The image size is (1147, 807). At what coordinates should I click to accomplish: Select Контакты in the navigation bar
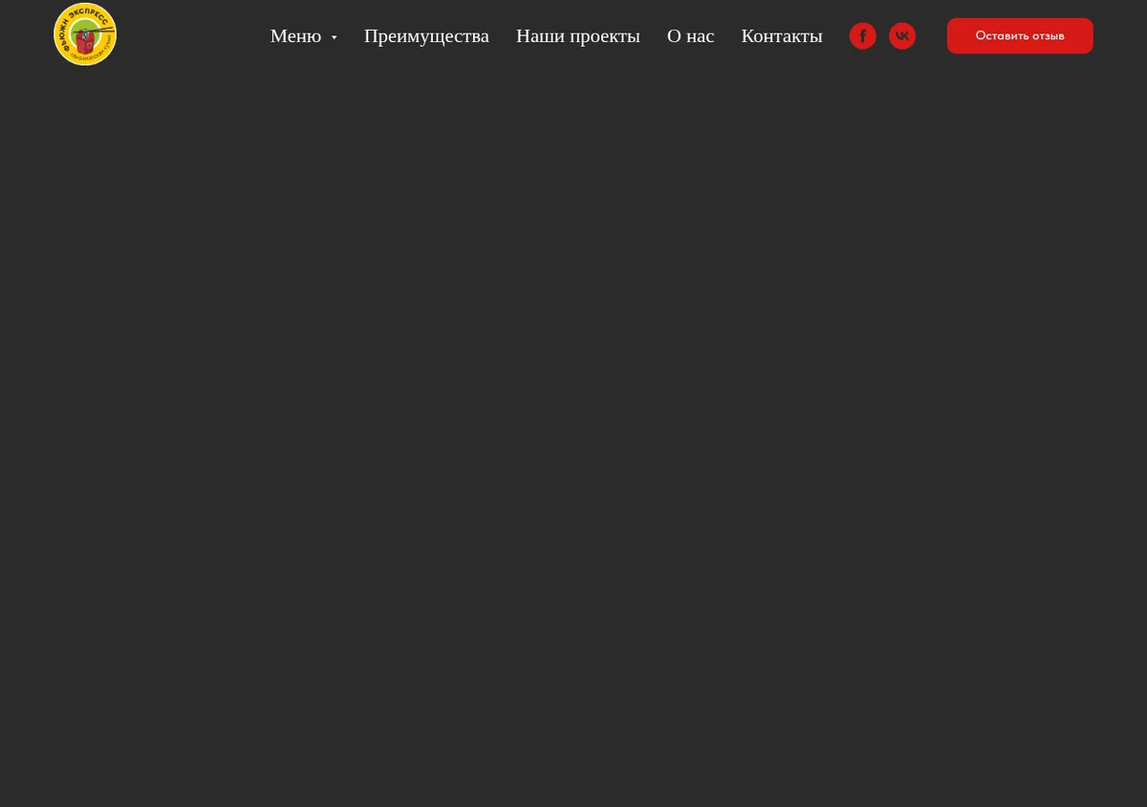click(782, 36)
